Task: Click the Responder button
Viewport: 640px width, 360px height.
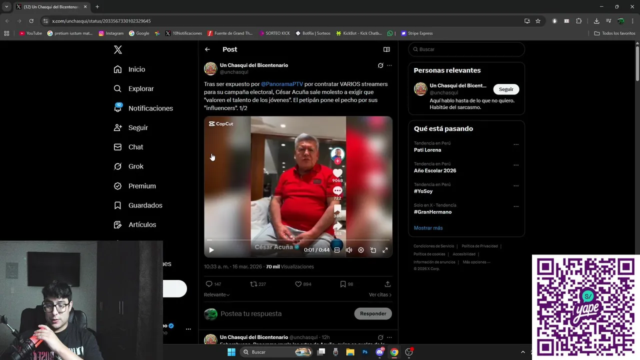Action: tap(373, 313)
